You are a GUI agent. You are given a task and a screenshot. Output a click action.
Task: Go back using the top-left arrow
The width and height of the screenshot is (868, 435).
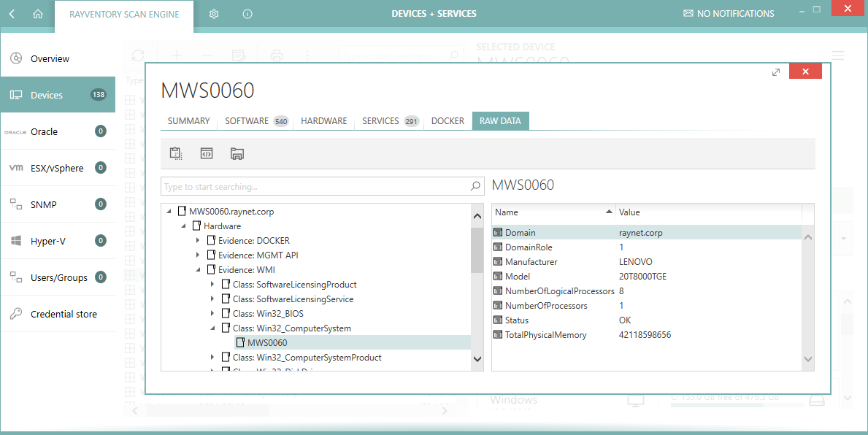pos(12,14)
